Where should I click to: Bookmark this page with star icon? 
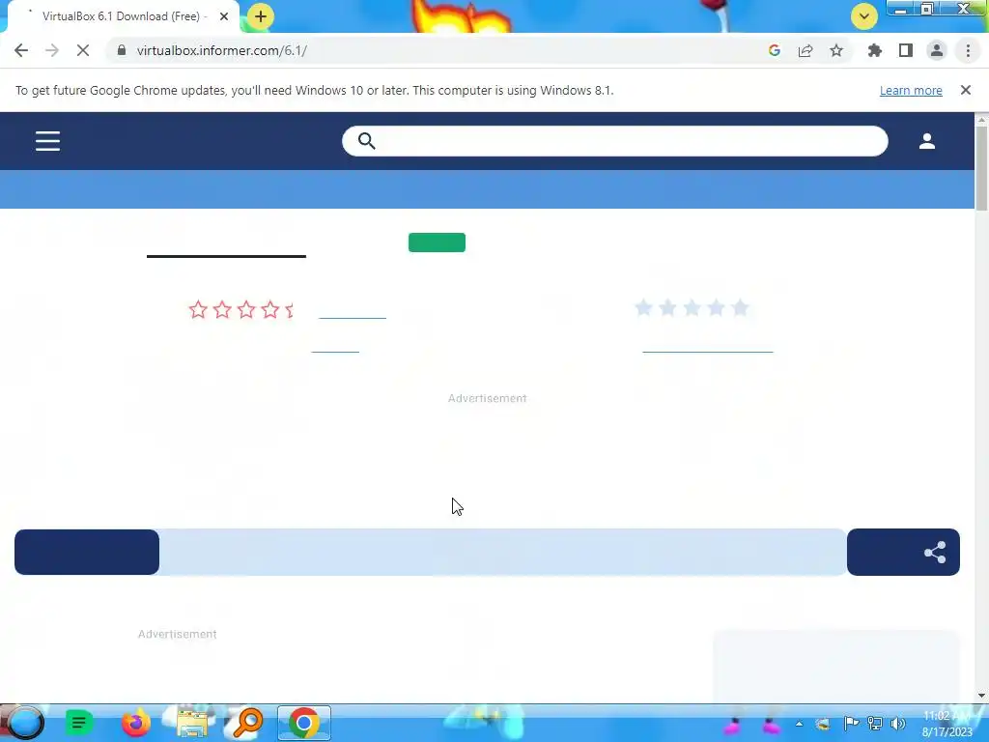pyautogui.click(x=836, y=50)
